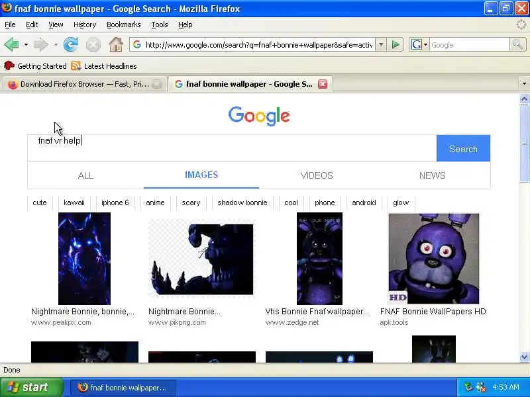The image size is (530, 397).
Task: Filter images by the anime chip
Action: tap(155, 202)
